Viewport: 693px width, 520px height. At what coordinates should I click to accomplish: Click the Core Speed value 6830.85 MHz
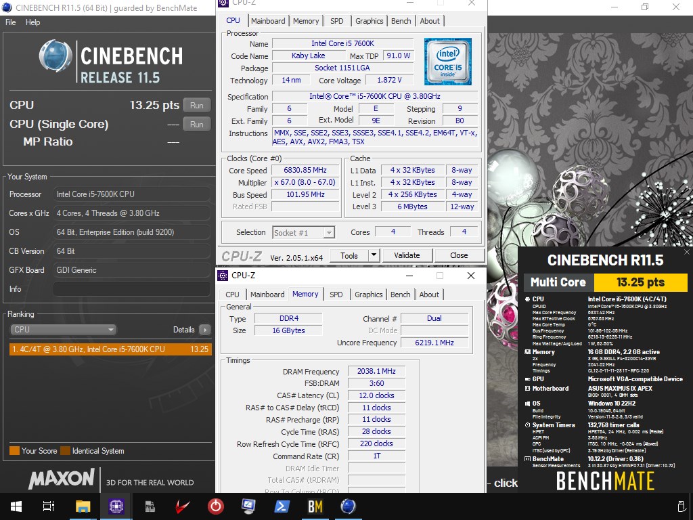[x=305, y=170]
